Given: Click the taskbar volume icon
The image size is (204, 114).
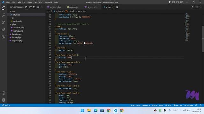Looking at the screenshot, I should coord(185,111).
